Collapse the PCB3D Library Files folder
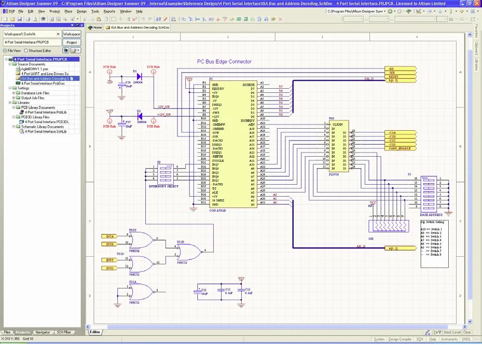Image resolution: width=482 pixels, height=345 pixels. 14,117
